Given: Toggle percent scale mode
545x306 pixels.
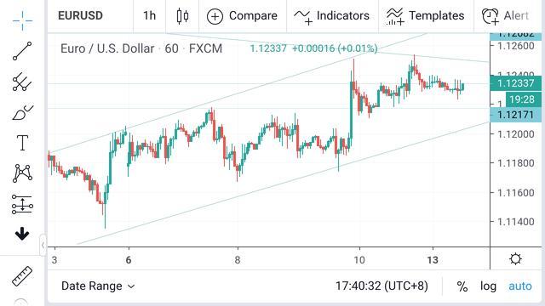Looking at the screenshot, I should 462,286.
